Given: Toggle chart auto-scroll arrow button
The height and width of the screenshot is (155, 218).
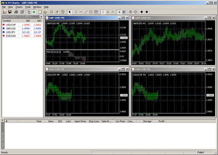Looking at the screenshot, I should [x=119, y=12].
